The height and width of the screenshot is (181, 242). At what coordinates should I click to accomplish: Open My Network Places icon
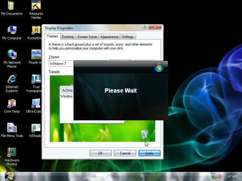point(12,59)
